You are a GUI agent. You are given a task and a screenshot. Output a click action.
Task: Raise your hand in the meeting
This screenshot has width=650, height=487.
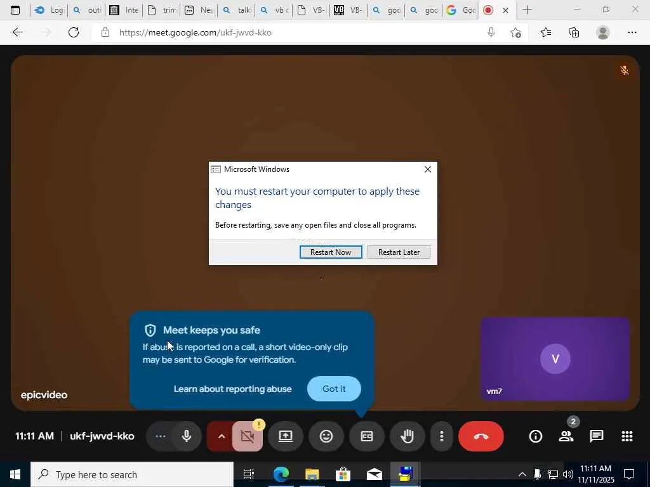(408, 436)
